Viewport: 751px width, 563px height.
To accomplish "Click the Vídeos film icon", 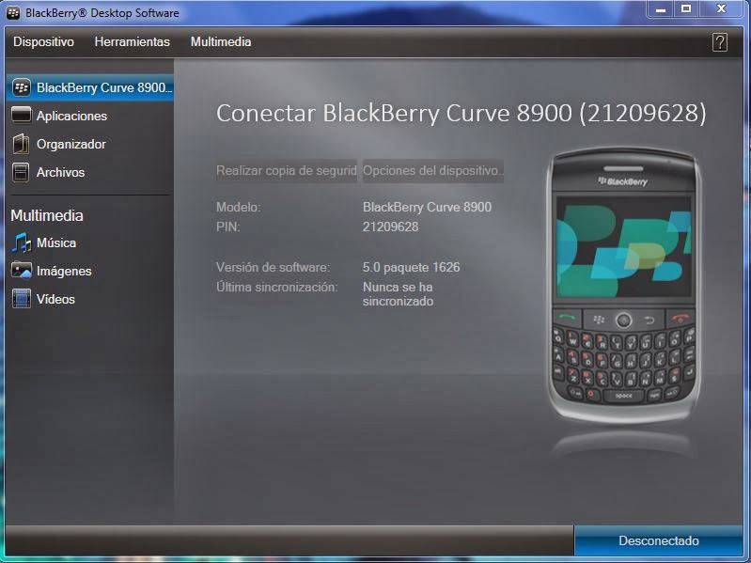I will tap(21, 299).
